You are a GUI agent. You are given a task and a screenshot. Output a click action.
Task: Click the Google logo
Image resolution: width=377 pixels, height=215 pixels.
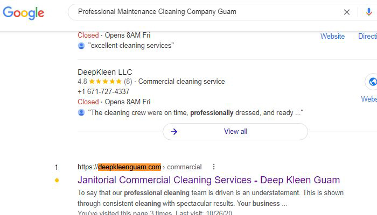(23, 13)
